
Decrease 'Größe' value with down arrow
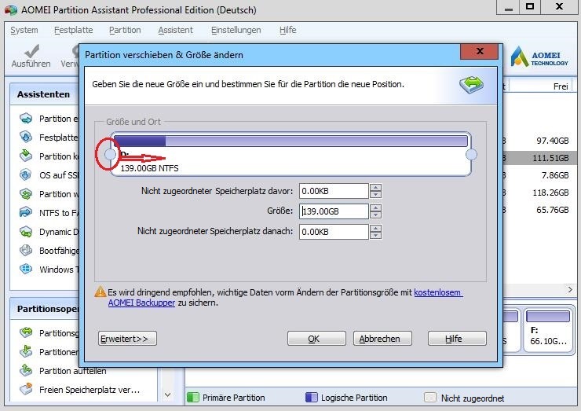tap(376, 215)
